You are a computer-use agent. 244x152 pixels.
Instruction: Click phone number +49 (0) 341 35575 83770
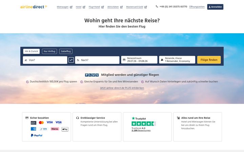173,7
